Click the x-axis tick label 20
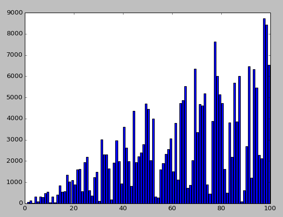The width and height of the screenshot is (283, 217). point(74,208)
